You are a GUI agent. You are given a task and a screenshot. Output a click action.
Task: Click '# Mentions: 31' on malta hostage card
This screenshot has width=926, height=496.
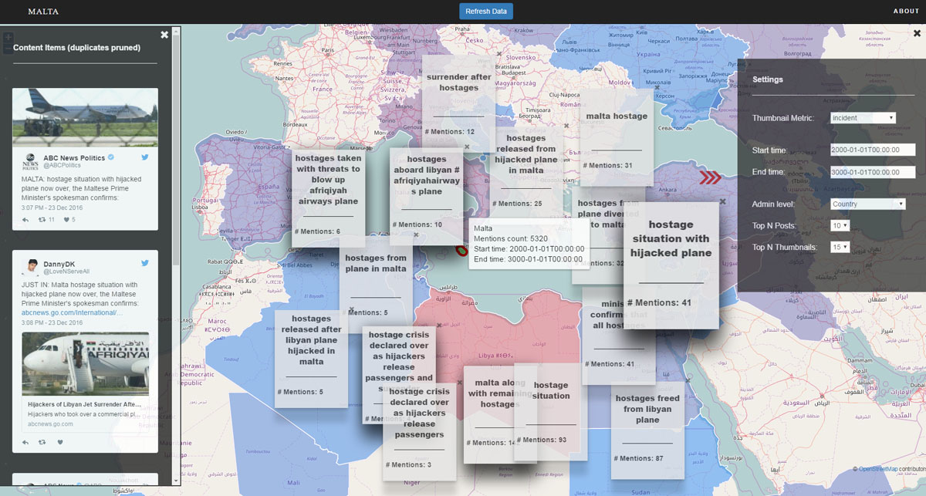tap(607, 165)
